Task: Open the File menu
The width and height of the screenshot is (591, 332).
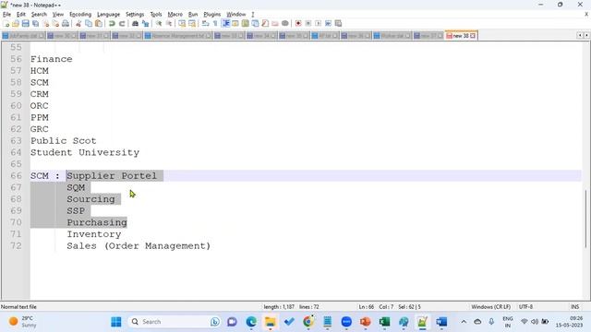Action: [6, 15]
